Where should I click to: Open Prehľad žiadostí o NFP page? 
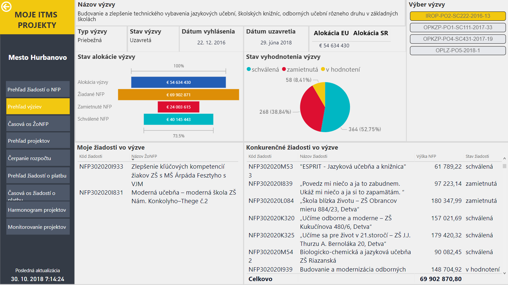[x=38, y=89]
